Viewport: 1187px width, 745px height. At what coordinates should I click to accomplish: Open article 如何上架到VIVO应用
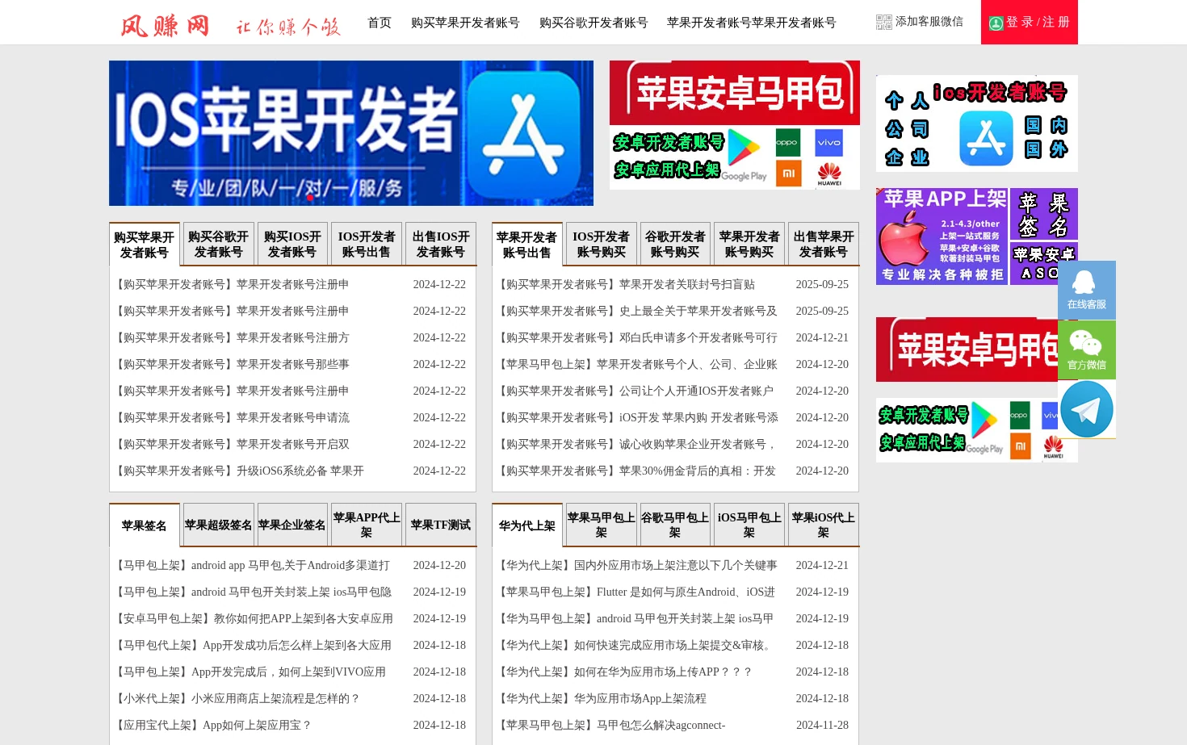[288, 672]
